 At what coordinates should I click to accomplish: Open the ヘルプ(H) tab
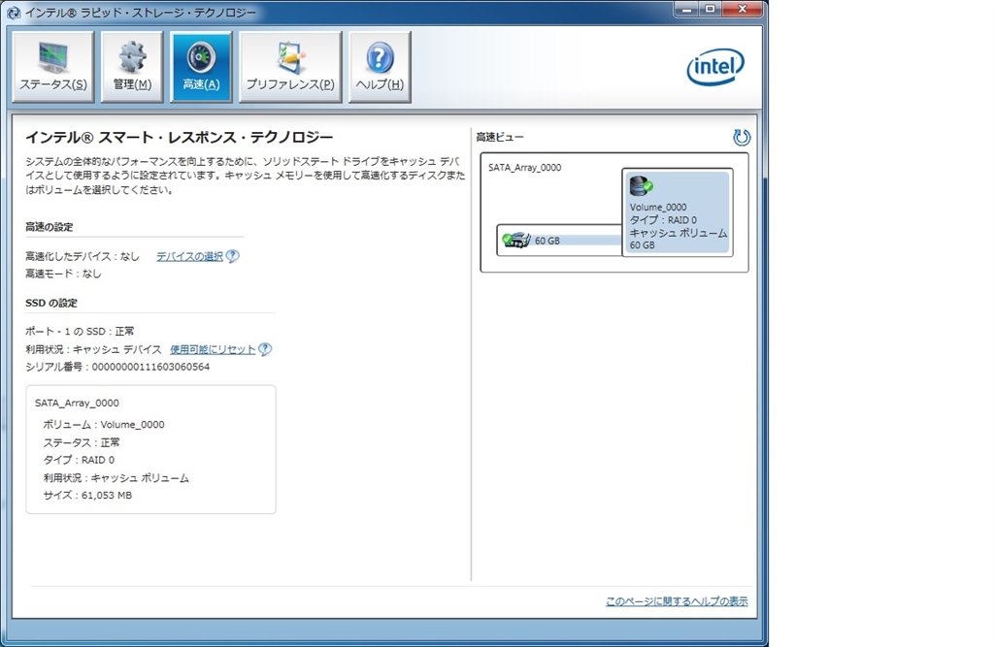tap(380, 67)
